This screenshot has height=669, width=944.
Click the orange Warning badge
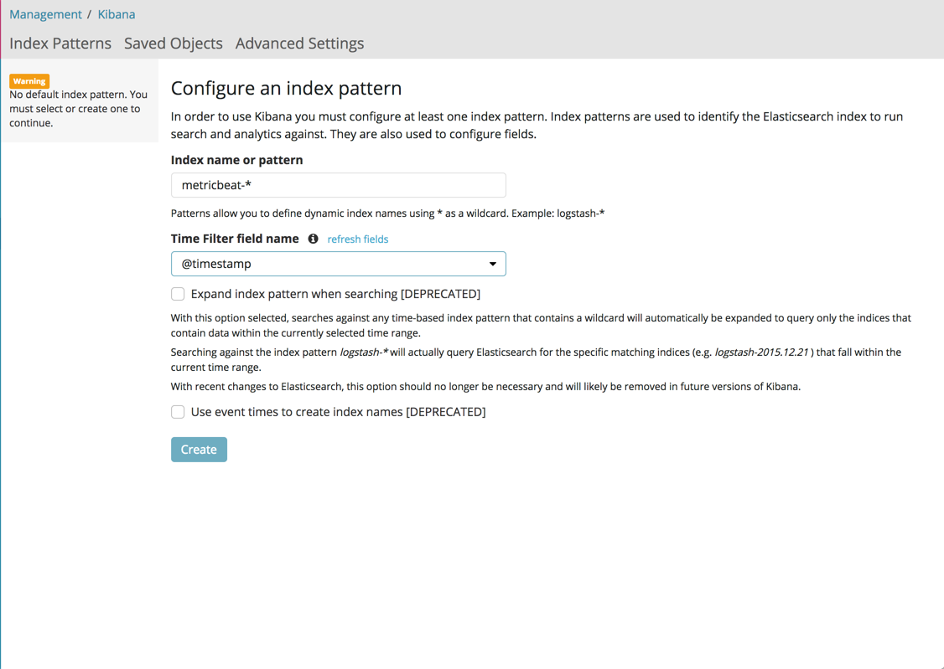point(29,81)
